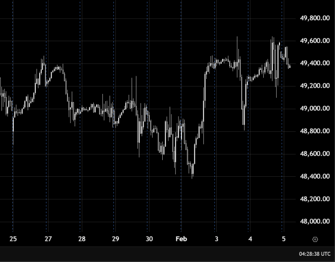Click date 25 on the time axis
Viewport: 335px width, 262px height.
click(x=13, y=239)
